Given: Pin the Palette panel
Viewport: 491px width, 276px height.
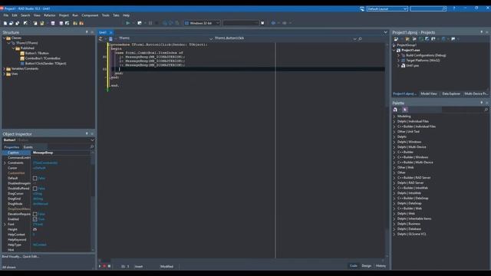Looking at the screenshot, I should (x=481, y=102).
